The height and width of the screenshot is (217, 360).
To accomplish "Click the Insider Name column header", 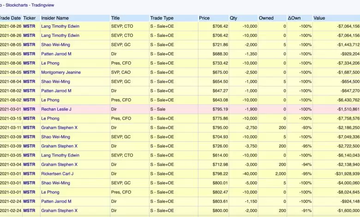I will [x=55, y=18].
